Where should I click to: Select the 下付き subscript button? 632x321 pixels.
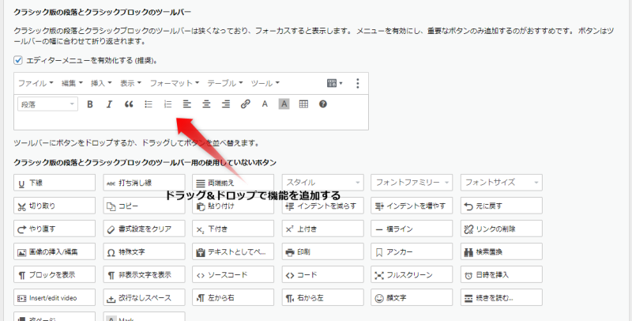(233, 228)
